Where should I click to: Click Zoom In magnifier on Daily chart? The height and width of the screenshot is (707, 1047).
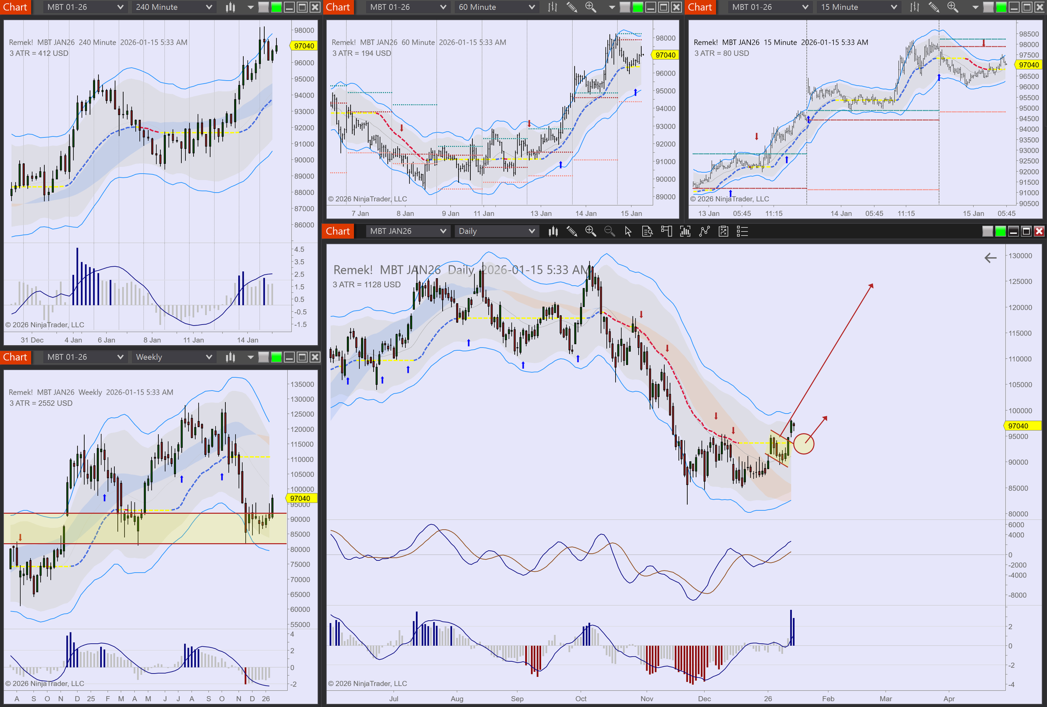click(591, 232)
